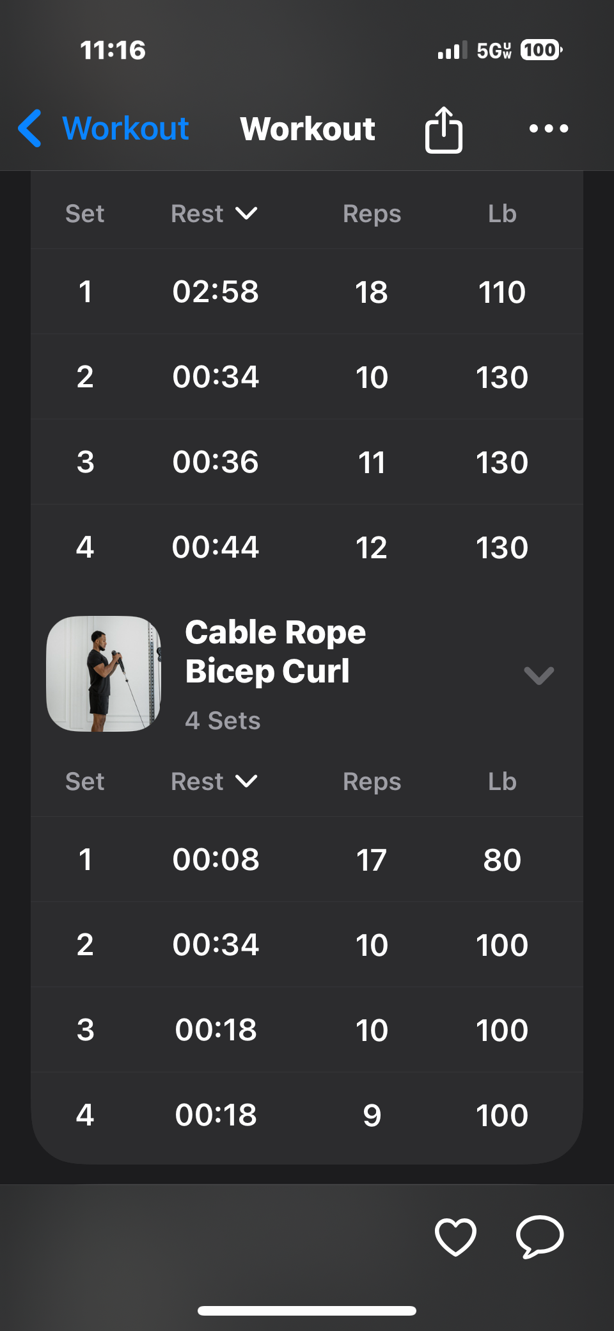Tap the 9 reps value in set 4

[372, 1115]
